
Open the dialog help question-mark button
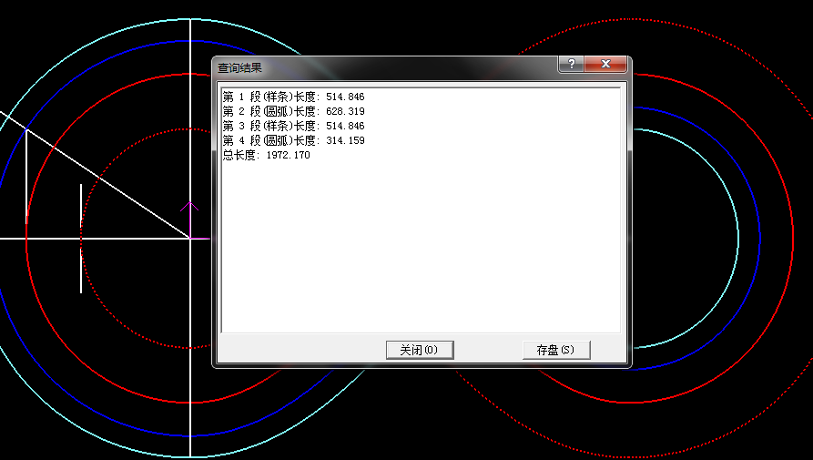pyautogui.click(x=572, y=64)
